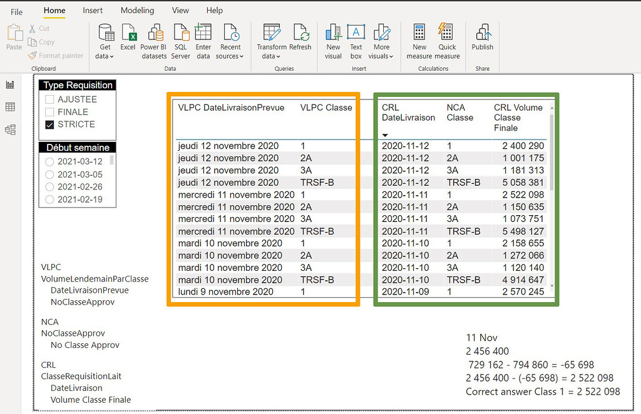The height and width of the screenshot is (414, 641).
Task: Create a New measure
Action: click(419, 39)
